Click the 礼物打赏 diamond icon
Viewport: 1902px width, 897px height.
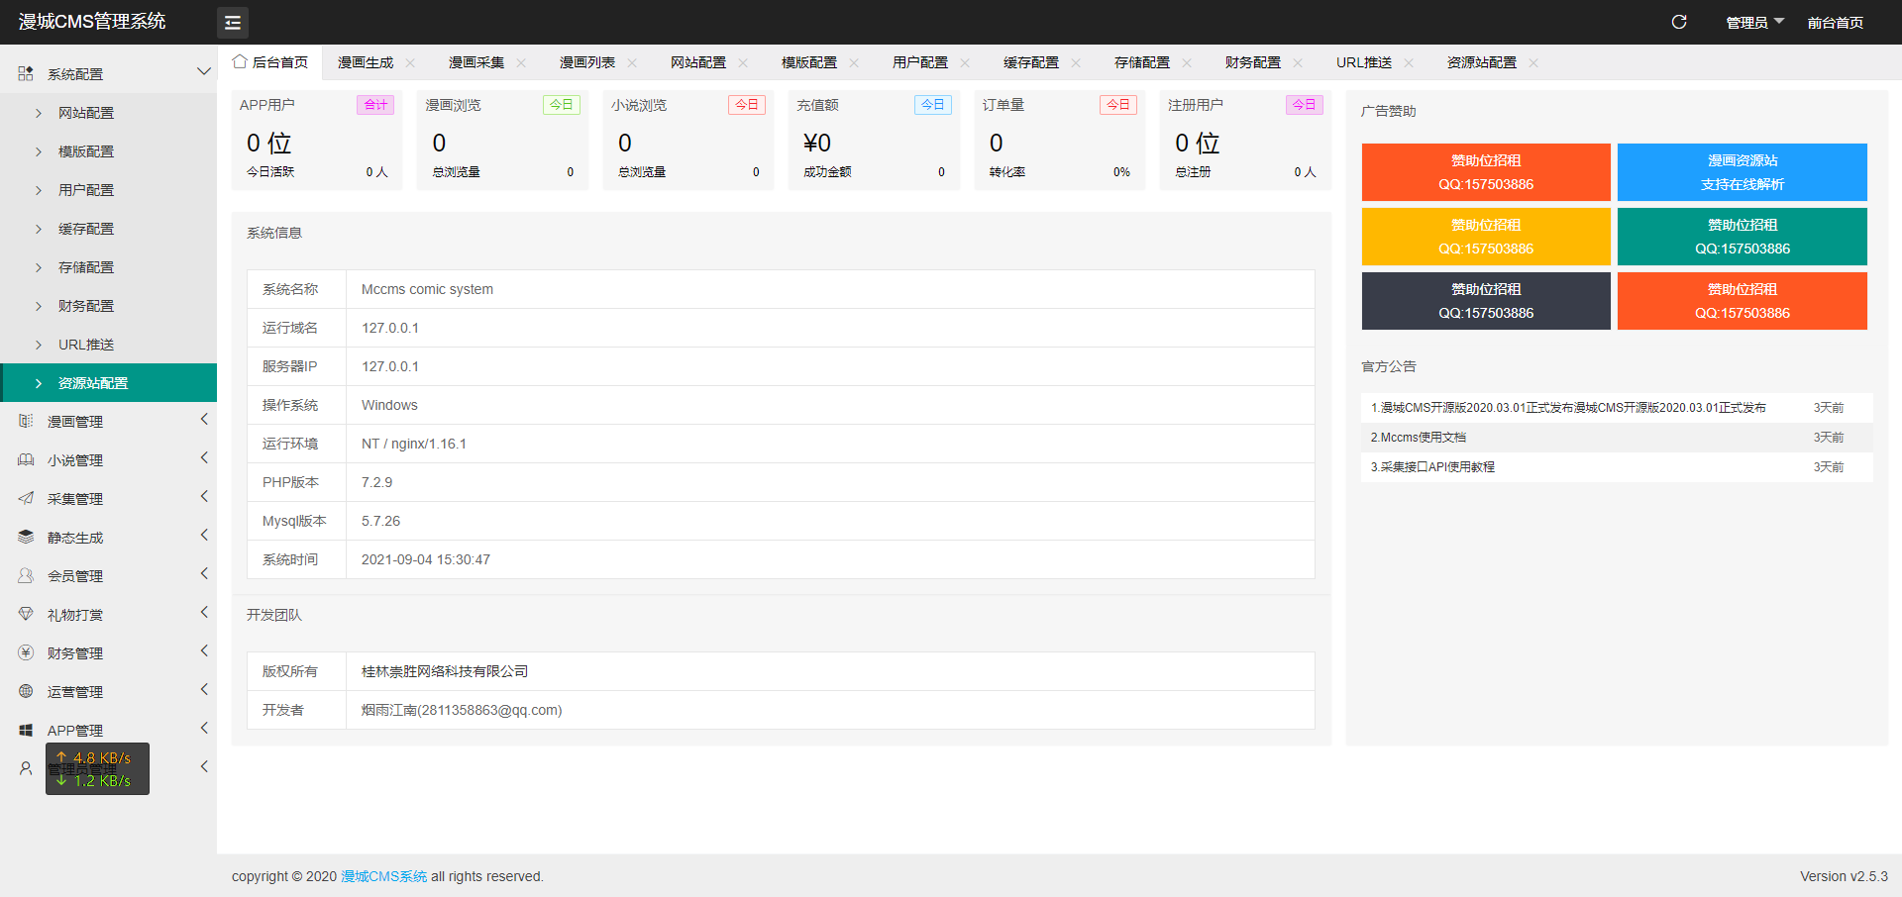pyautogui.click(x=26, y=614)
